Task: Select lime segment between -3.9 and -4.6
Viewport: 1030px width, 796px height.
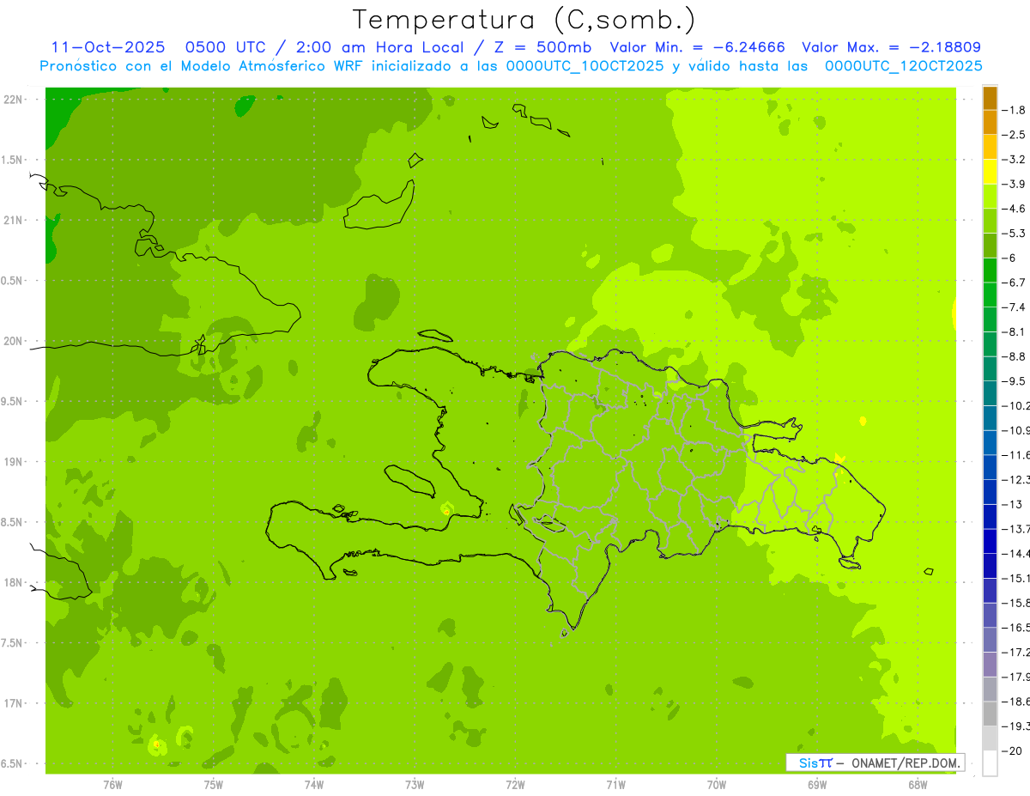Action: point(990,196)
